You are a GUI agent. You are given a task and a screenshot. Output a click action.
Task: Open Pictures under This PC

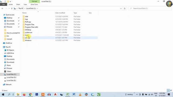9,68
